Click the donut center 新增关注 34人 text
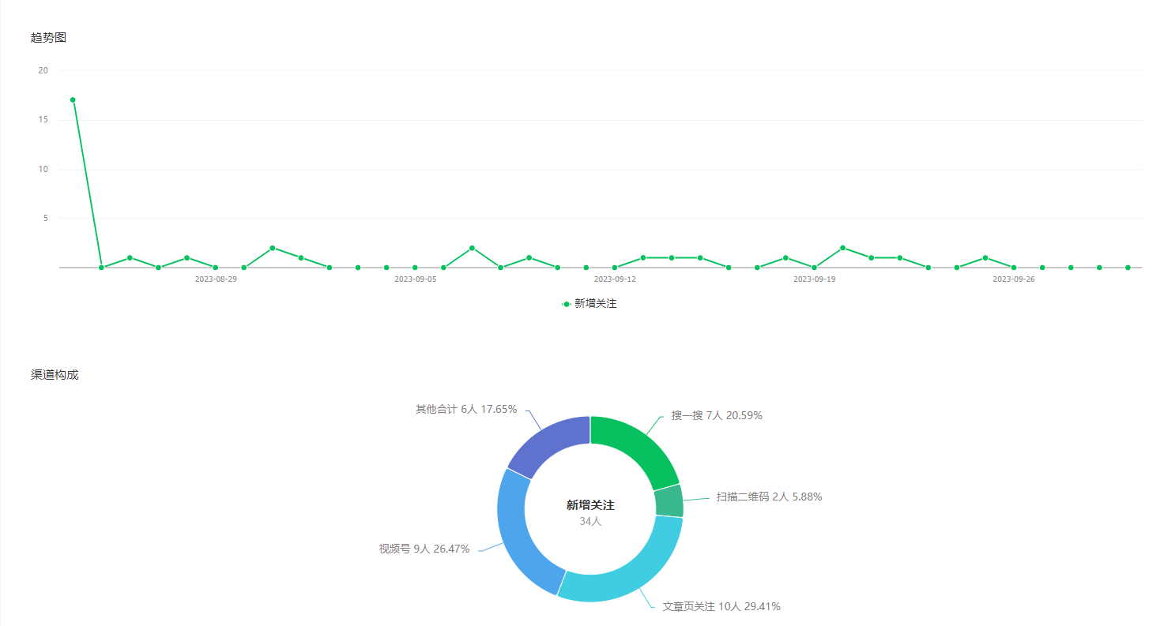 point(590,512)
